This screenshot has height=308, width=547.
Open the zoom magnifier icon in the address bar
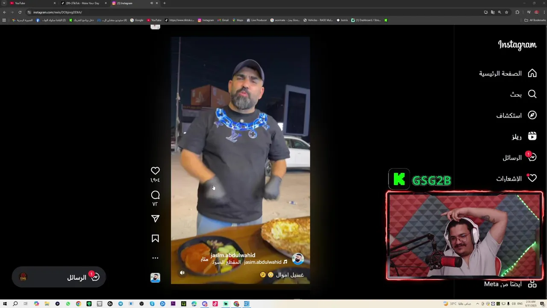[500, 12]
